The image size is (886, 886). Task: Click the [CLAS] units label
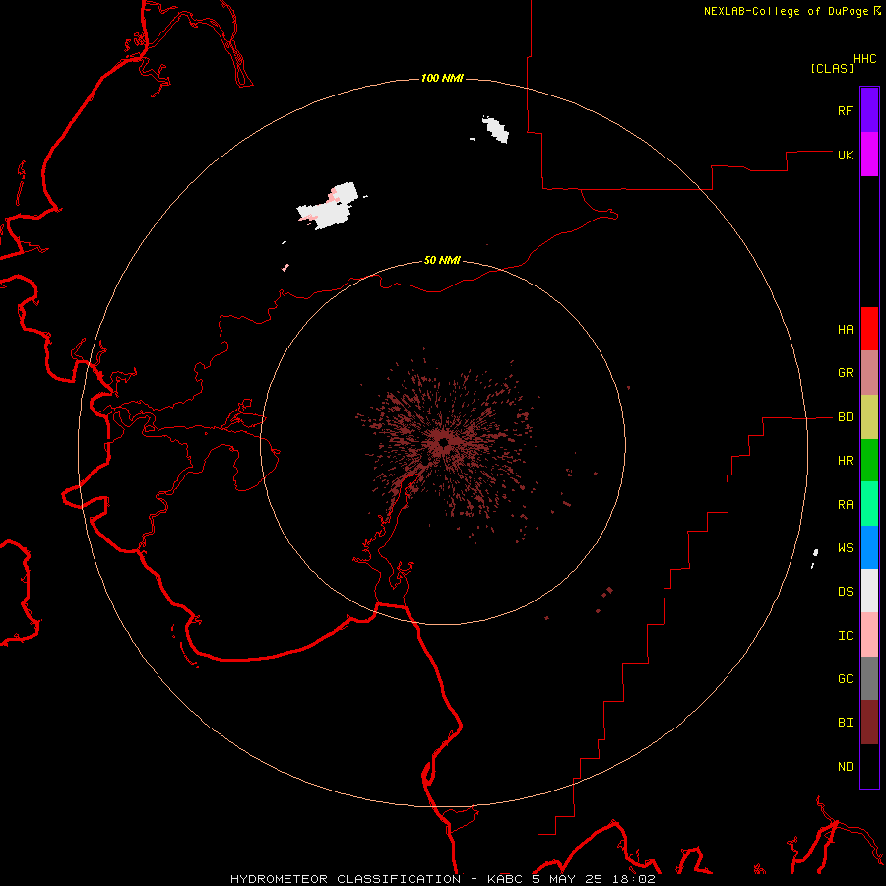tap(832, 68)
